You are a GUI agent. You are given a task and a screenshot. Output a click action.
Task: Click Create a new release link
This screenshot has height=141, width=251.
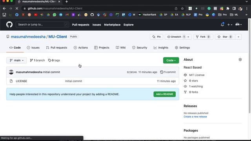tap(195, 117)
